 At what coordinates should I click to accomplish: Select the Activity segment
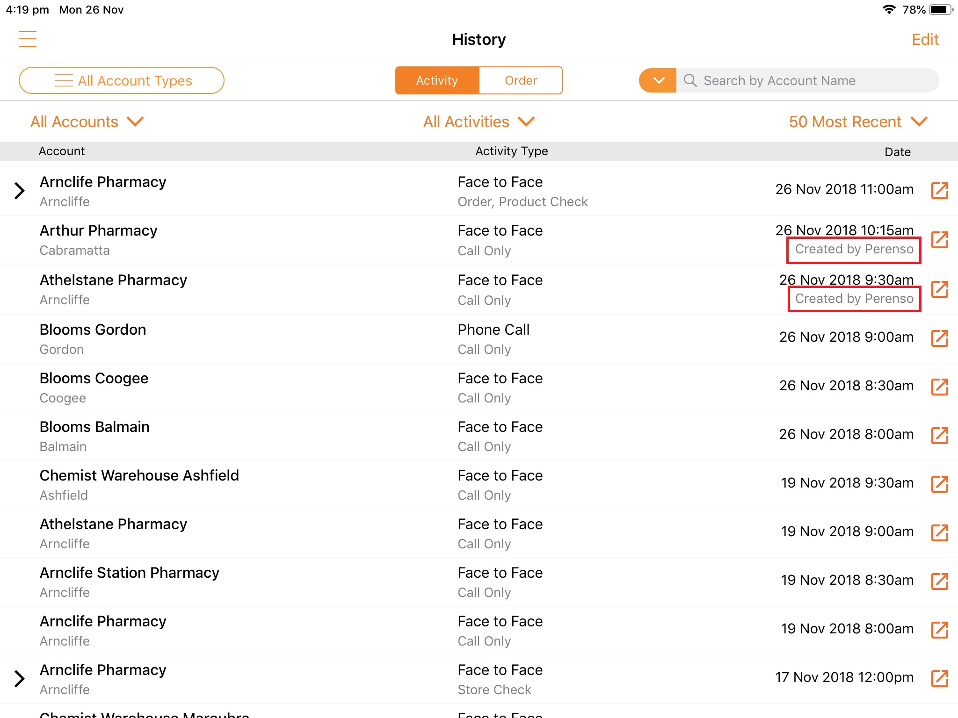(437, 80)
